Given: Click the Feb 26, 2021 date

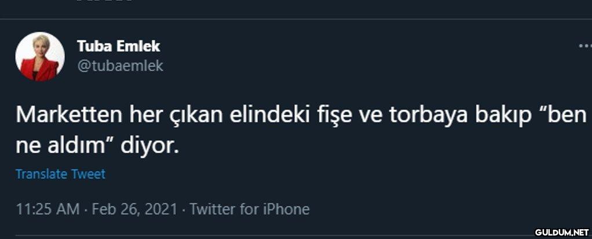Looking at the screenshot, I should coord(133,208).
